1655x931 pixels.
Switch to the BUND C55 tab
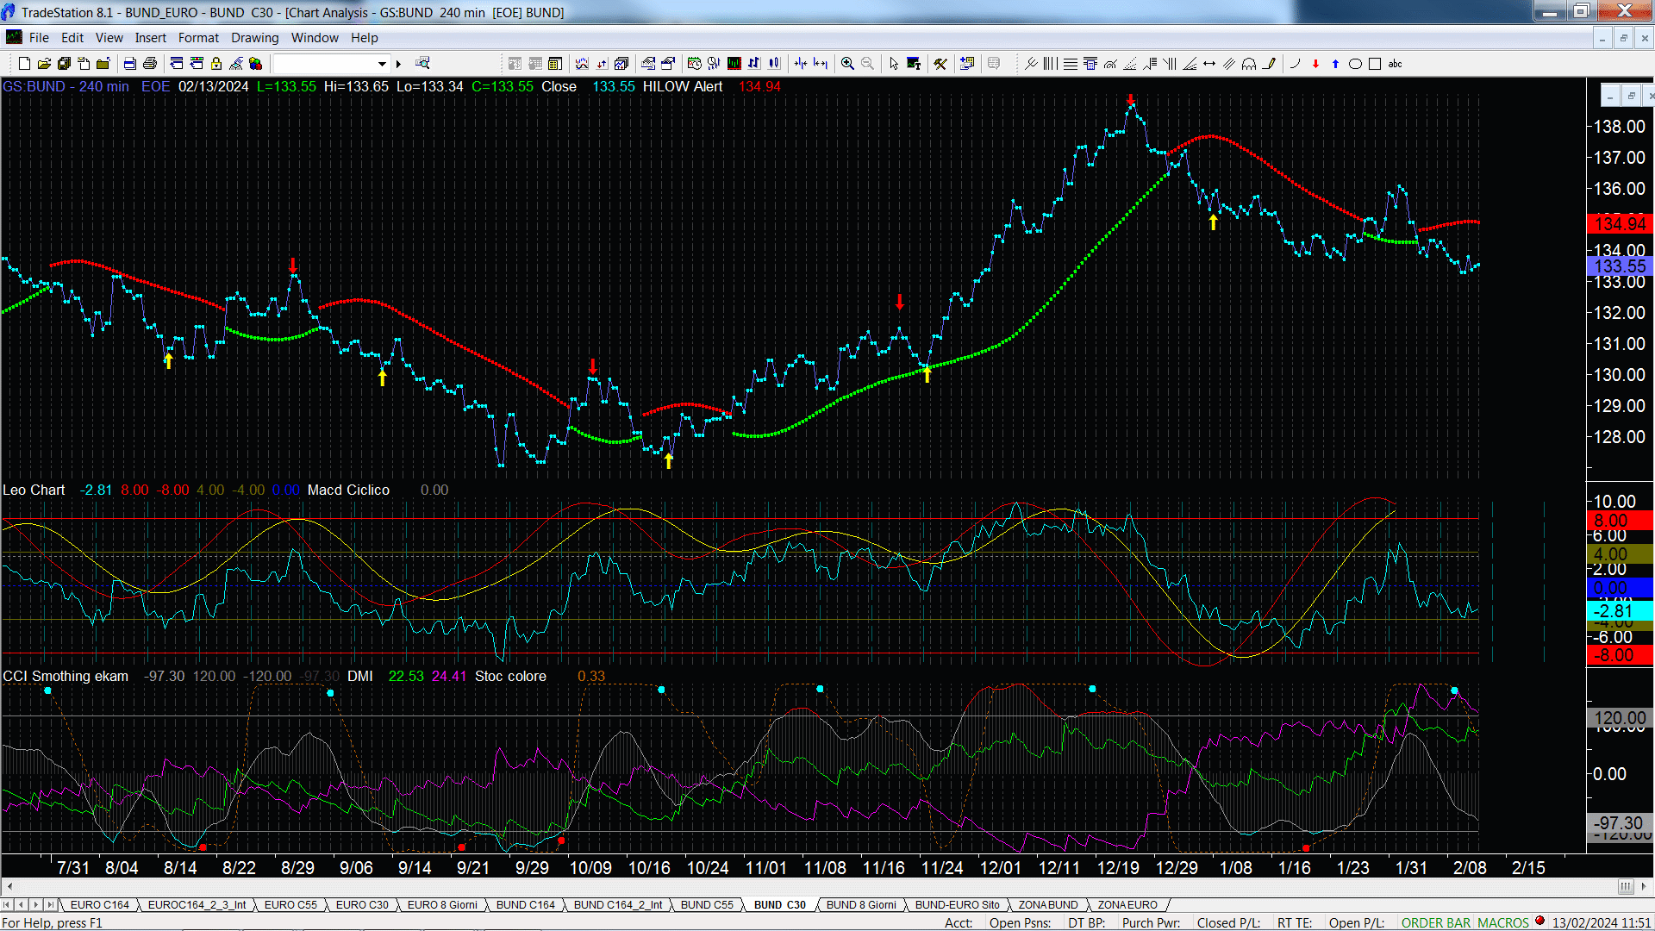(707, 904)
